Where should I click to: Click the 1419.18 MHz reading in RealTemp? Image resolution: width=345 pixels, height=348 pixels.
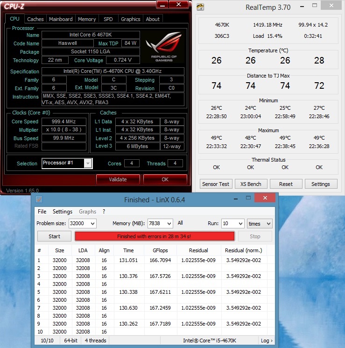pos(268,25)
